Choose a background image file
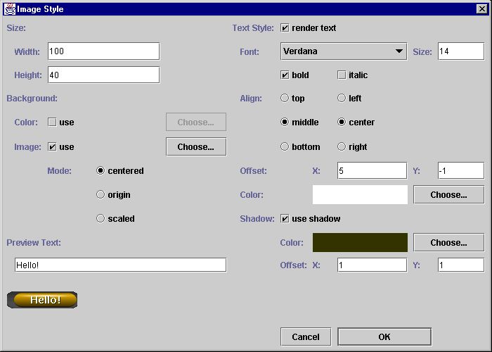Viewport: 492px width, 352px height. 196,146
